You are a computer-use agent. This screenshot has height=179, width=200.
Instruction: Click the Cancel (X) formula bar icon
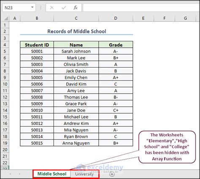point(52,8)
